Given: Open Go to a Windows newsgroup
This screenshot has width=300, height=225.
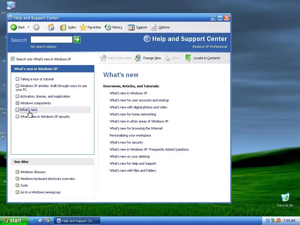Looking at the screenshot, I should [40, 192].
